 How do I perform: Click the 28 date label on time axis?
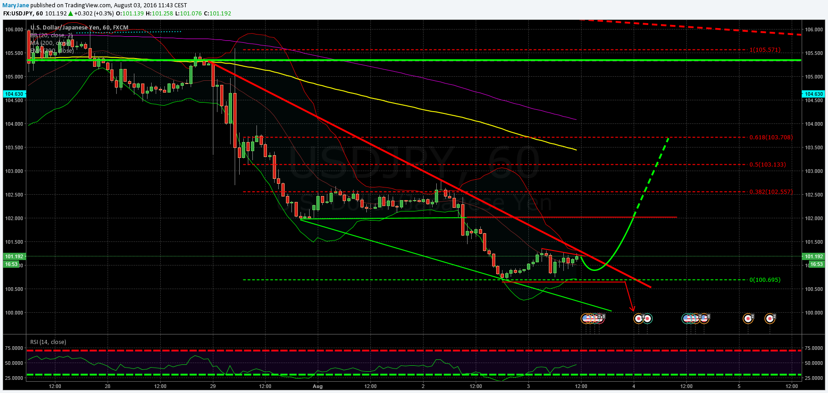click(108, 387)
